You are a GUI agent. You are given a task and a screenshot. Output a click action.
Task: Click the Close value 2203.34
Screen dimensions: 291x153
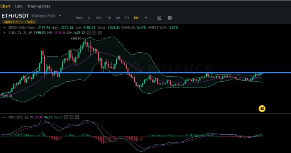click(113, 27)
